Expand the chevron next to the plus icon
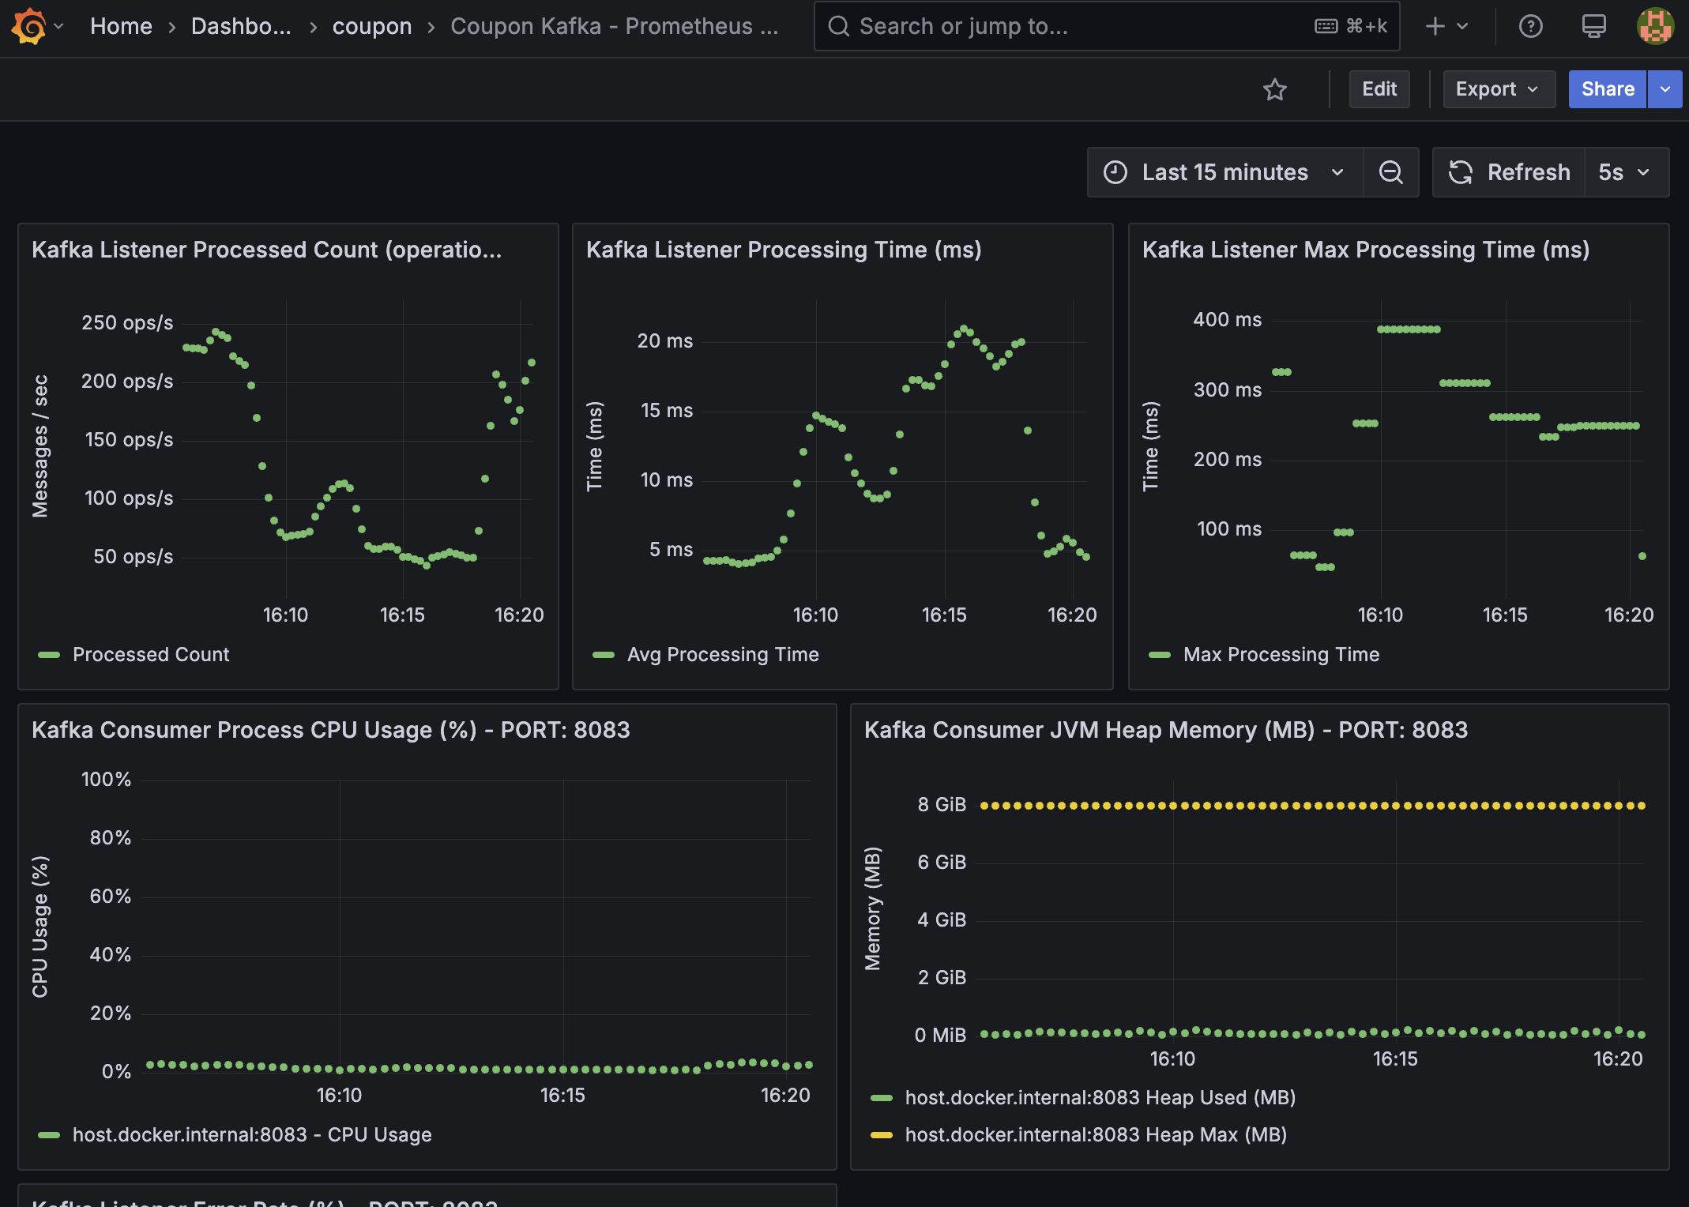 (1462, 26)
